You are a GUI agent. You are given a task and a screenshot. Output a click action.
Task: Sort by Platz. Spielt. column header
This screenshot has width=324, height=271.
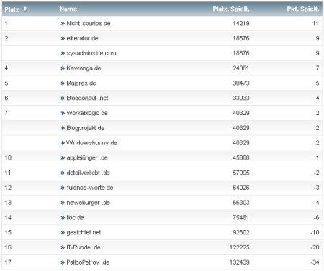tap(231, 9)
